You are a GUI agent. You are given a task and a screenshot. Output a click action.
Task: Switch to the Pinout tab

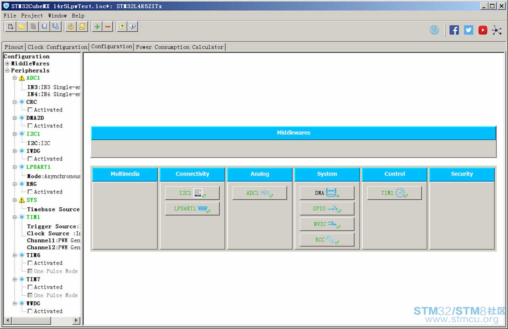(x=14, y=47)
